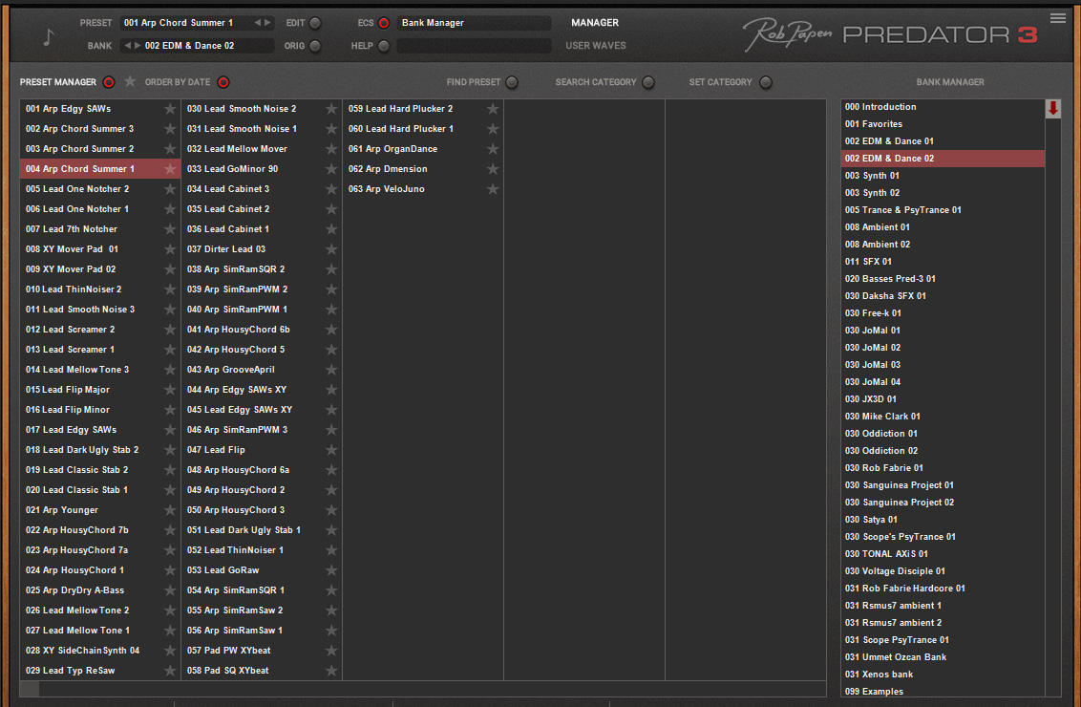This screenshot has height=707, width=1081.
Task: Click the red down arrow in Bank Manager
Action: coord(1052,108)
